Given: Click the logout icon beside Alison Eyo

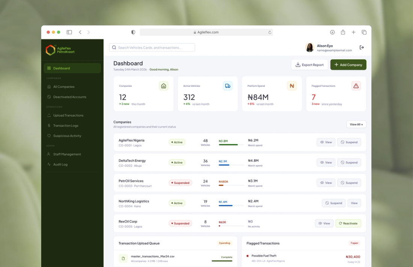Looking at the screenshot, I should pos(362,47).
